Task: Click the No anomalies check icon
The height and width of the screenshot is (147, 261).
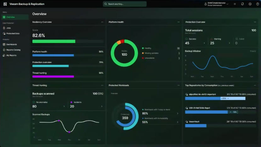Action: click(34, 102)
